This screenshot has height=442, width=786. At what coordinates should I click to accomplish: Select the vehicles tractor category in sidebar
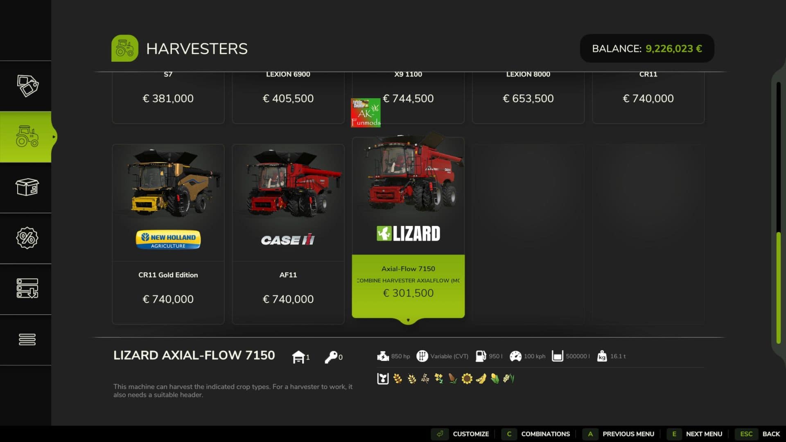(x=27, y=137)
